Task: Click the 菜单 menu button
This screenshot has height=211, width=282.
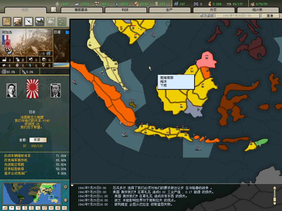Action: [x=270, y=16]
